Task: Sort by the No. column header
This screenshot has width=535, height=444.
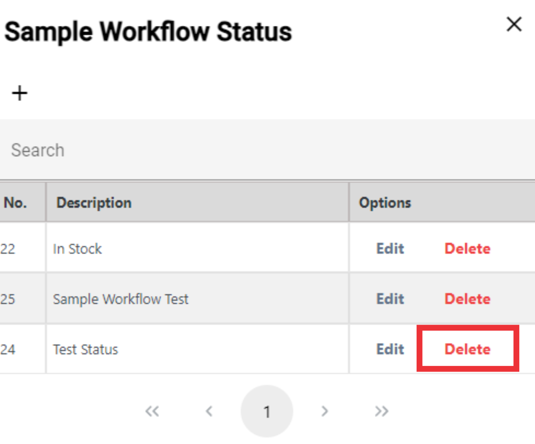Action: (x=15, y=203)
